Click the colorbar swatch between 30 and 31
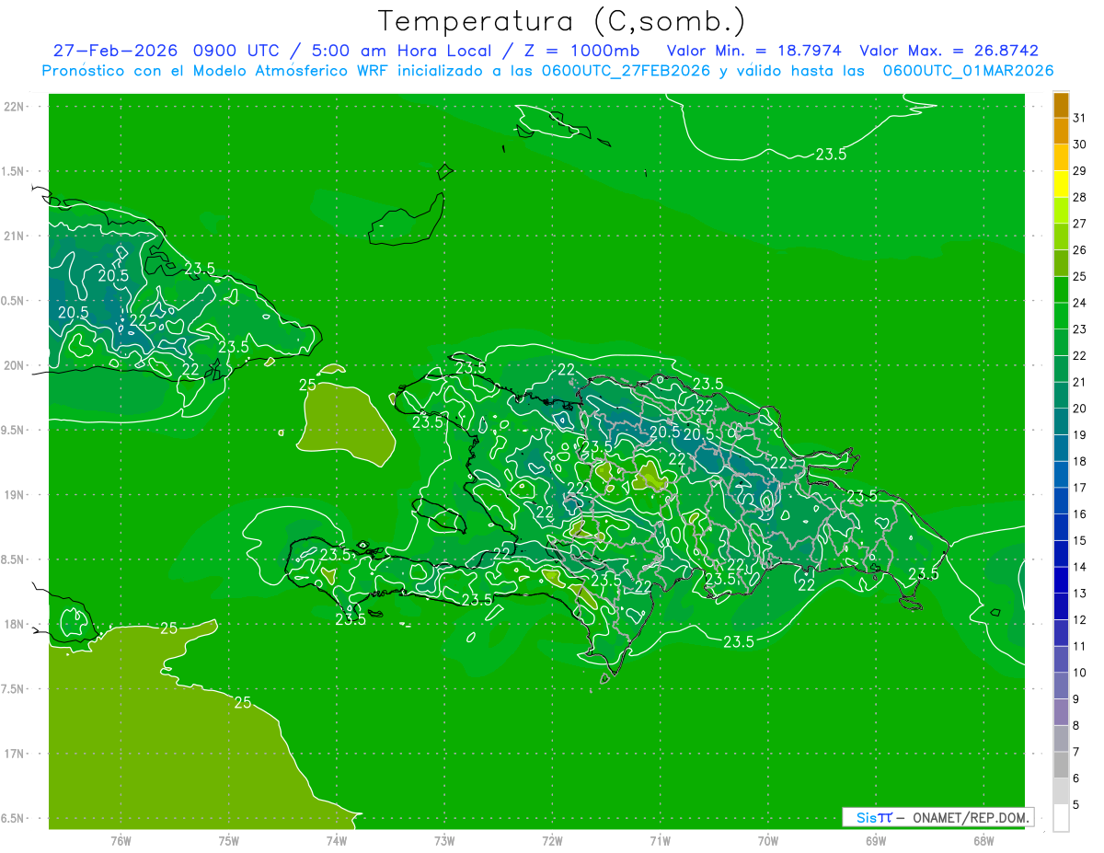1104x853 pixels. coord(1061,132)
